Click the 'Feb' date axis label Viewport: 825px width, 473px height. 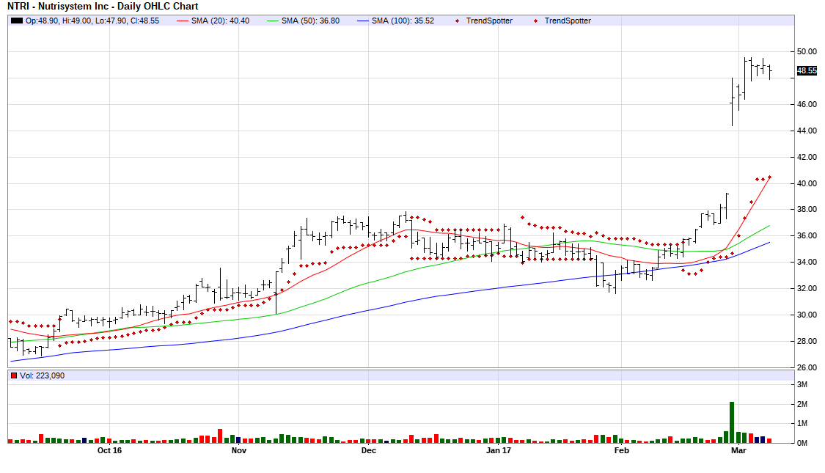621,450
